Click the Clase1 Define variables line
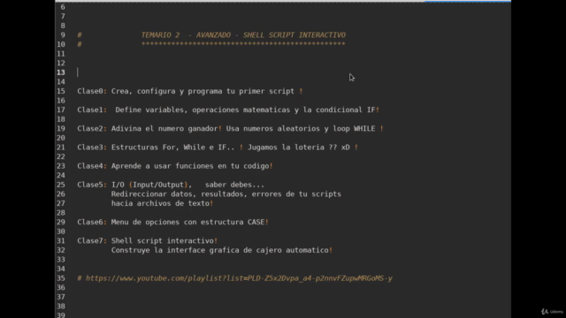This screenshot has height=318, width=566. (228, 110)
